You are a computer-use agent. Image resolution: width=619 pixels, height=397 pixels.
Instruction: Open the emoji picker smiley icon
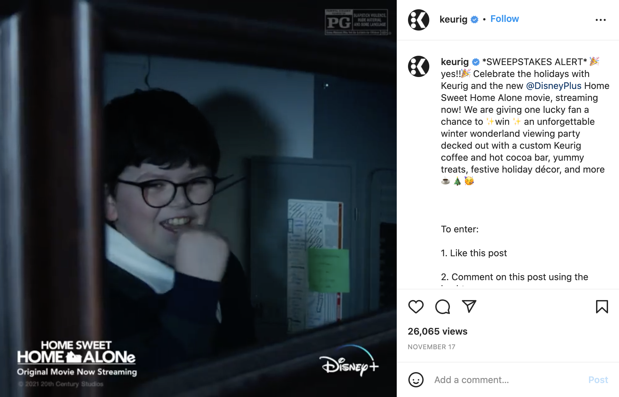coord(416,380)
